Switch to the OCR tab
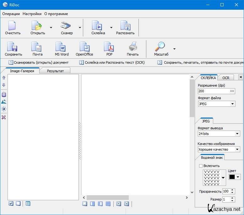The height and width of the screenshot is (215, 244). point(226,78)
